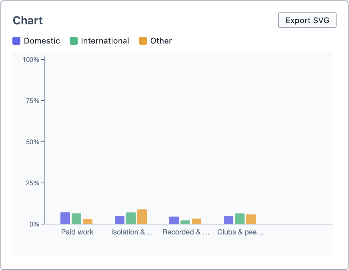Viewport: 349px width, 270px height.
Task: Select the Domestic legend label
Action: (x=42, y=41)
